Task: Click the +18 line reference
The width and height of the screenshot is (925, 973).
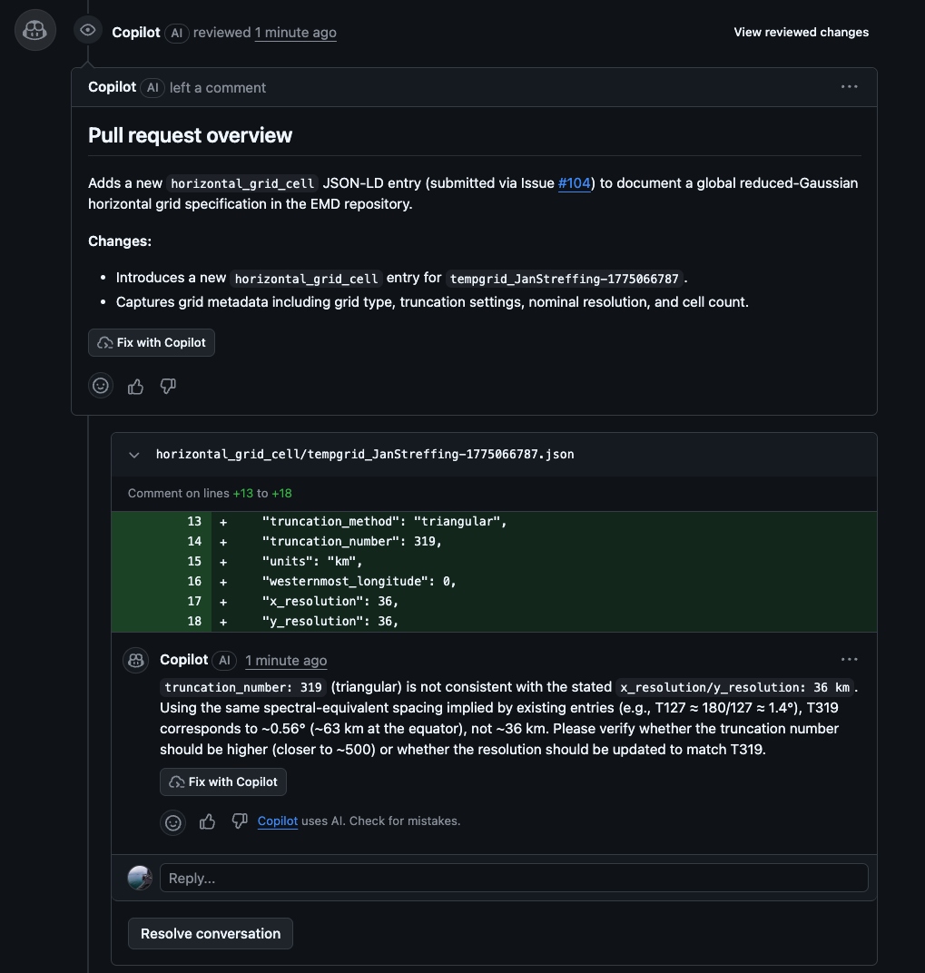Action: (281, 494)
